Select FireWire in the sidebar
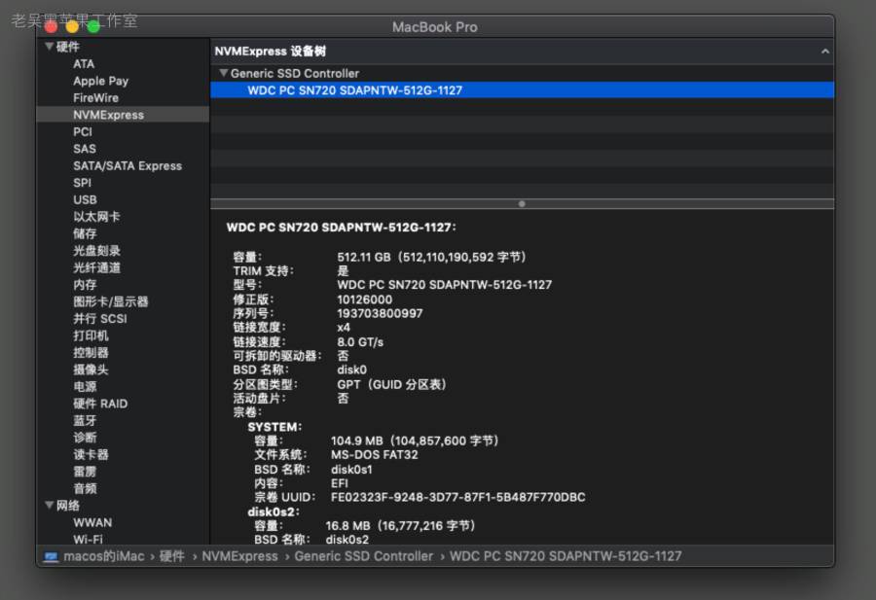 95,97
